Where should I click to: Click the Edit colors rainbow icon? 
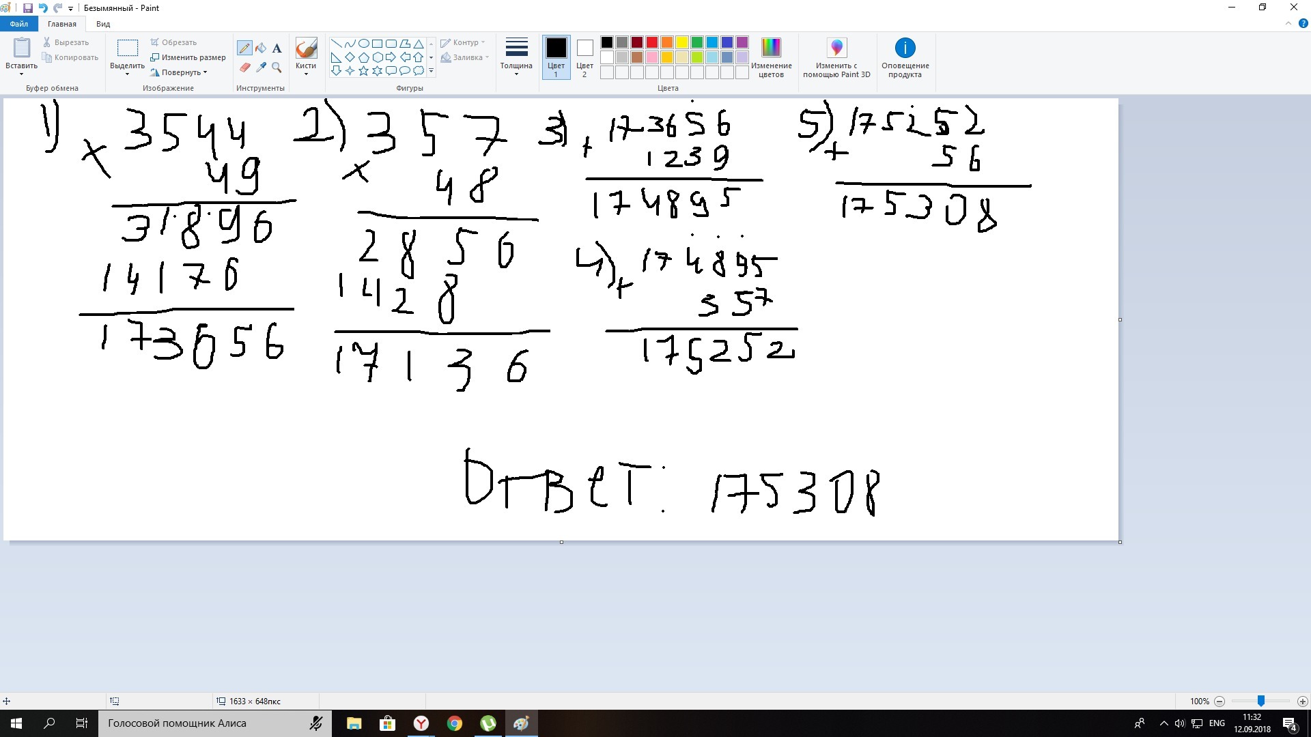[771, 48]
